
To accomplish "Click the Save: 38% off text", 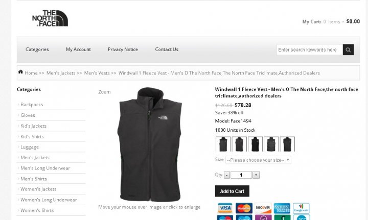I will (229, 113).
